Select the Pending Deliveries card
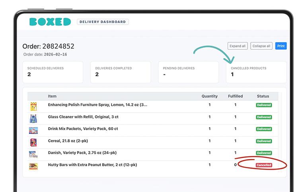 click(x=189, y=72)
